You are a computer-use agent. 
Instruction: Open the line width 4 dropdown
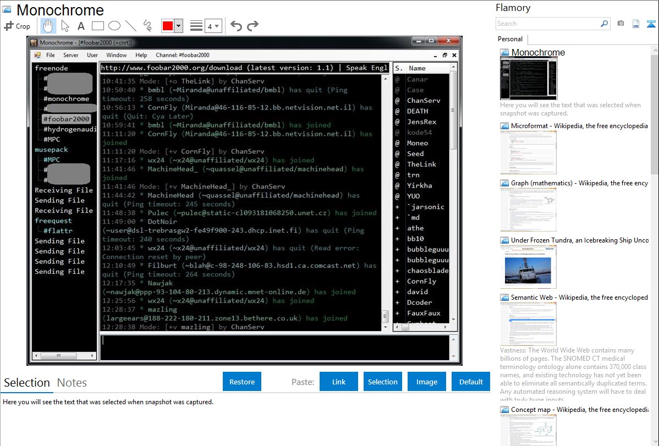[213, 26]
